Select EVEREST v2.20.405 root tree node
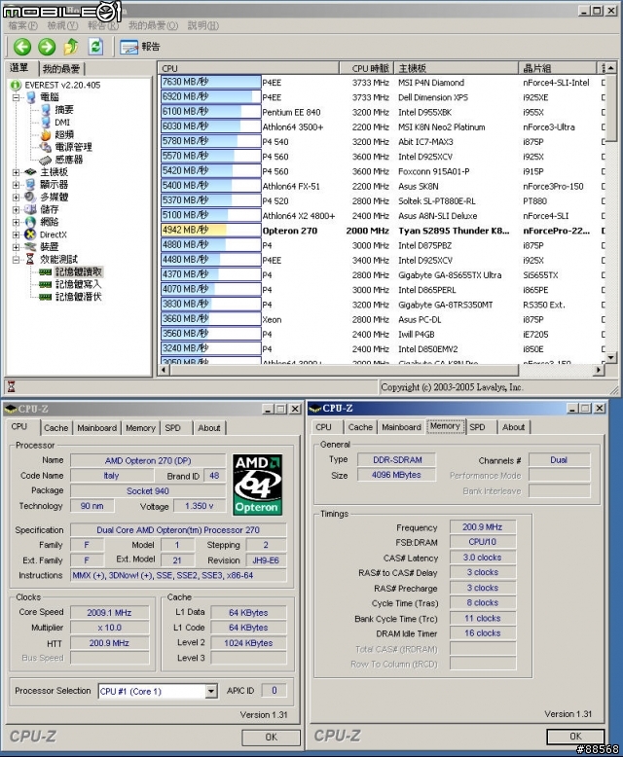The image size is (623, 757). (x=62, y=85)
